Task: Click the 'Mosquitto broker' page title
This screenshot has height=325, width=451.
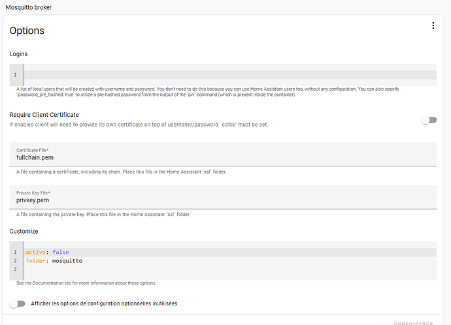Action: pyautogui.click(x=29, y=7)
